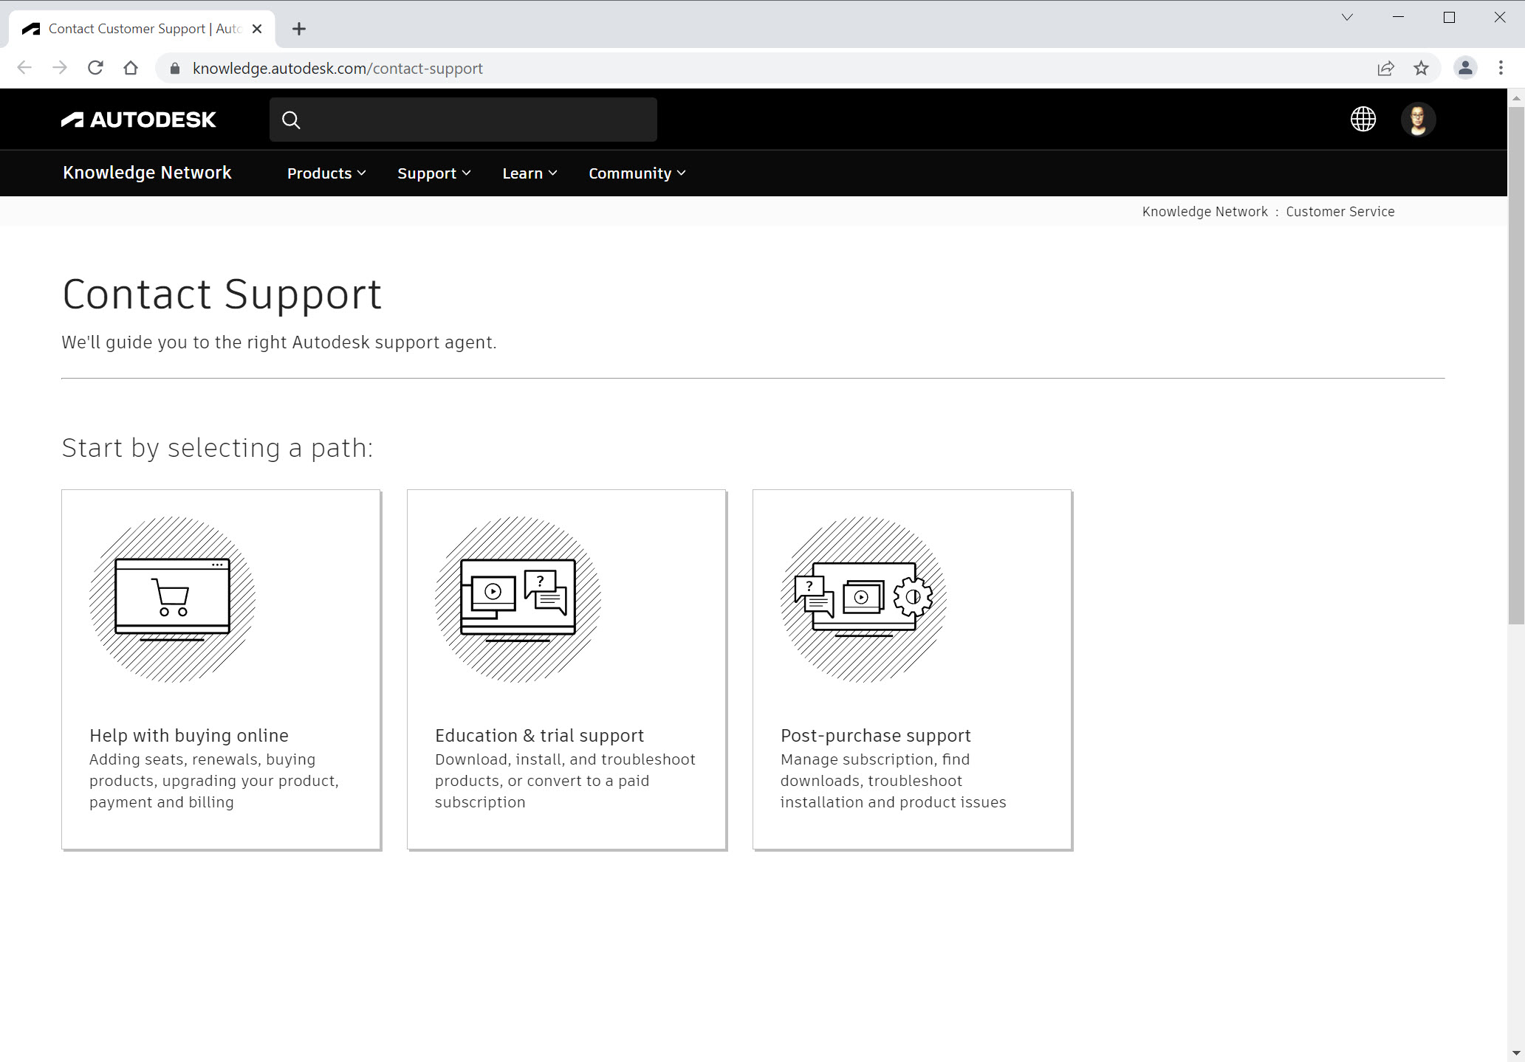Expand the Community dropdown menu
The image size is (1525, 1062).
tap(637, 173)
